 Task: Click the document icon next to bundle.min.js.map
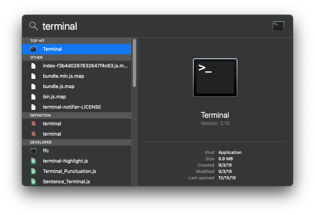(33, 76)
